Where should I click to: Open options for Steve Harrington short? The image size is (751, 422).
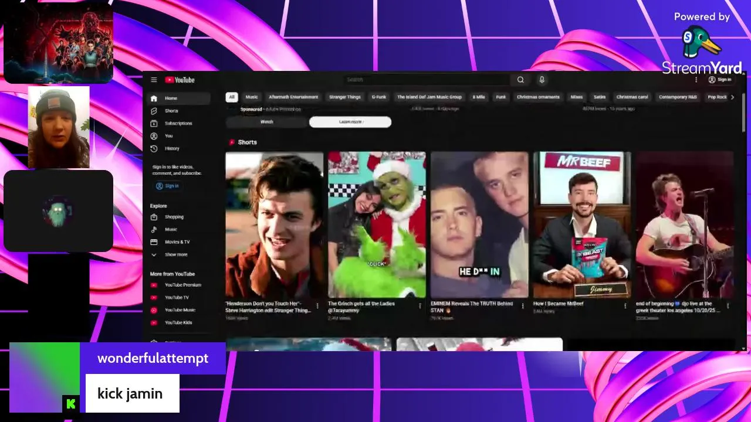317,306
